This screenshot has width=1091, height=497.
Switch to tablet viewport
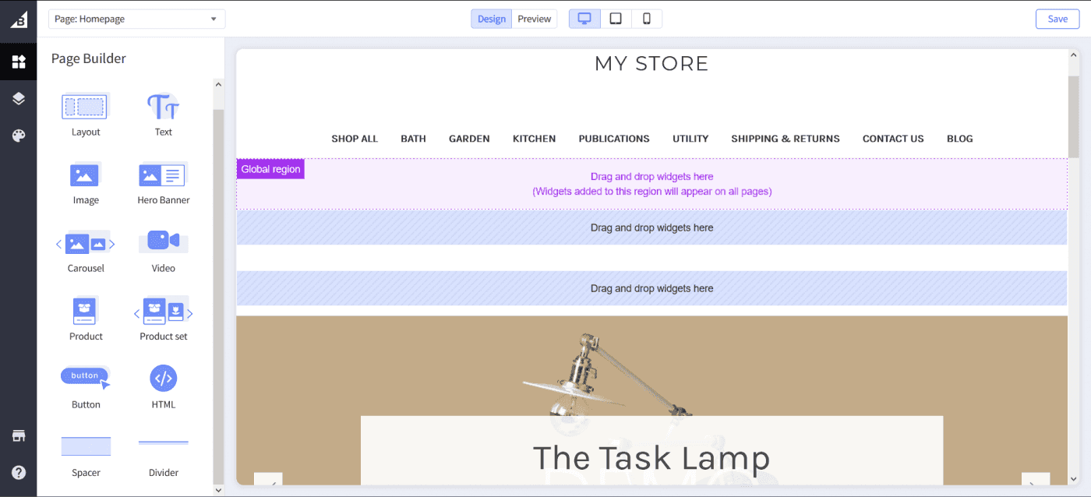point(616,19)
